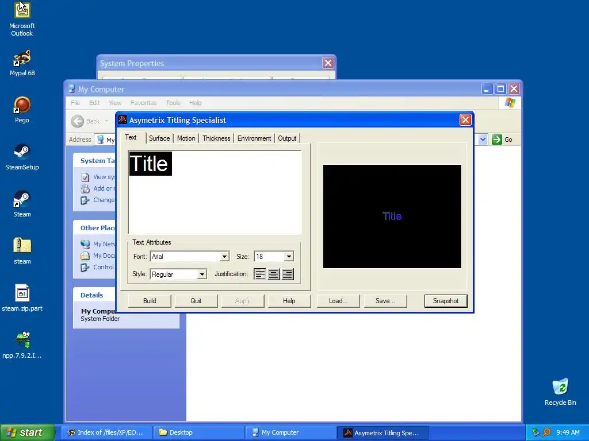Click the 3D title preview thumbnail
The width and height of the screenshot is (589, 441).
pos(392,216)
